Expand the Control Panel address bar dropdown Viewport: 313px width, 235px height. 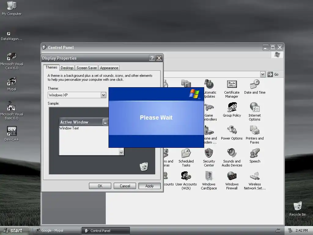pyautogui.click(x=263, y=74)
